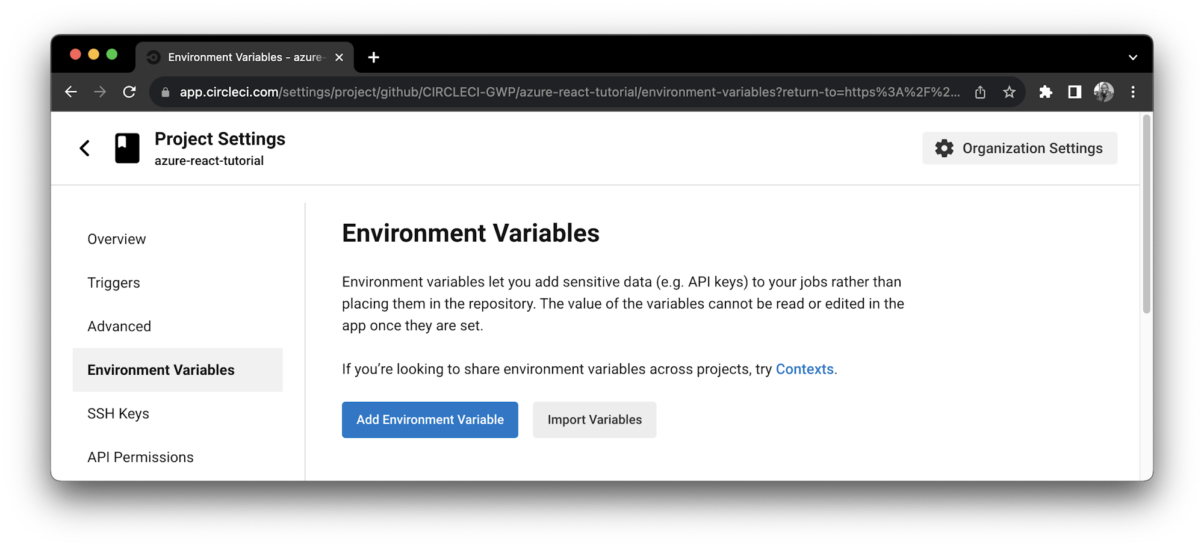The width and height of the screenshot is (1204, 548).
Task: Click the share icon in the address bar
Action: tap(980, 91)
